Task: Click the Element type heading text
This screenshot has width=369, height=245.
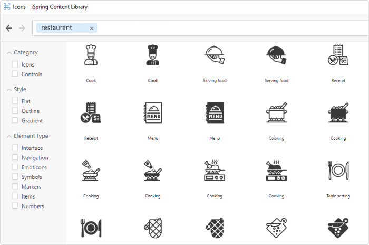Action: (31, 136)
